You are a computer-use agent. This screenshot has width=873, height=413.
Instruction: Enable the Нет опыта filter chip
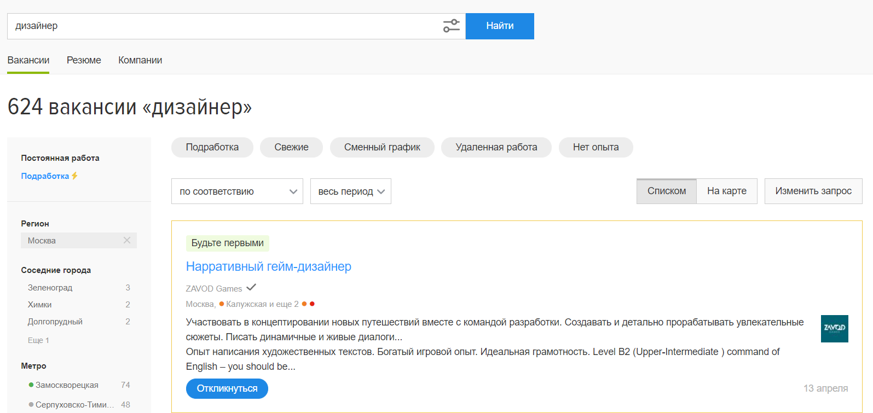(596, 147)
